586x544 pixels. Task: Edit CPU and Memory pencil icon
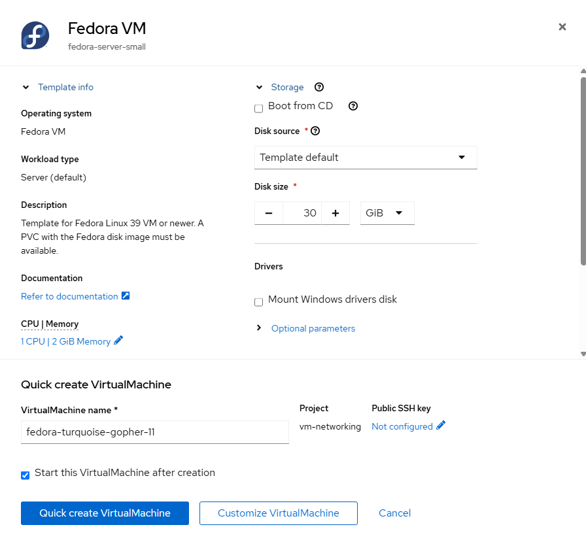118,341
